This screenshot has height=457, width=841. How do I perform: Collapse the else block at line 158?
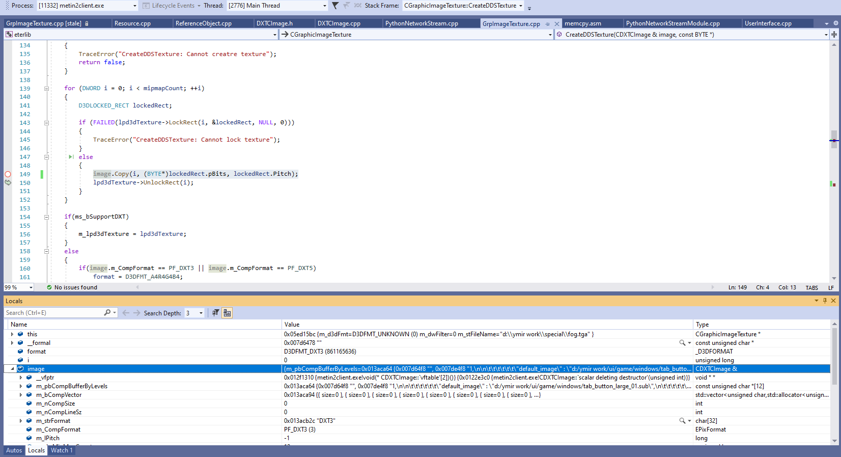click(46, 251)
